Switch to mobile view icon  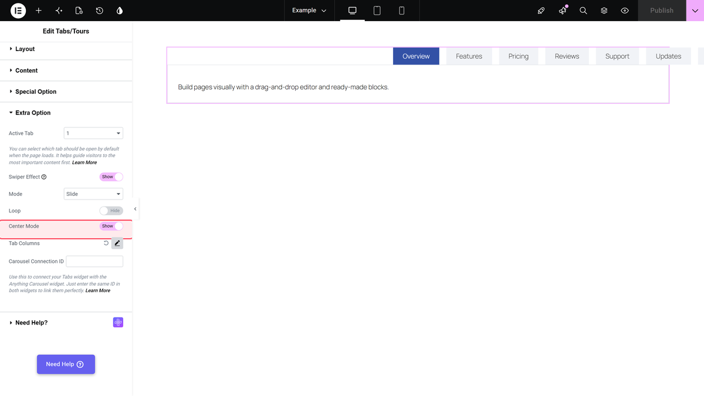point(402,11)
